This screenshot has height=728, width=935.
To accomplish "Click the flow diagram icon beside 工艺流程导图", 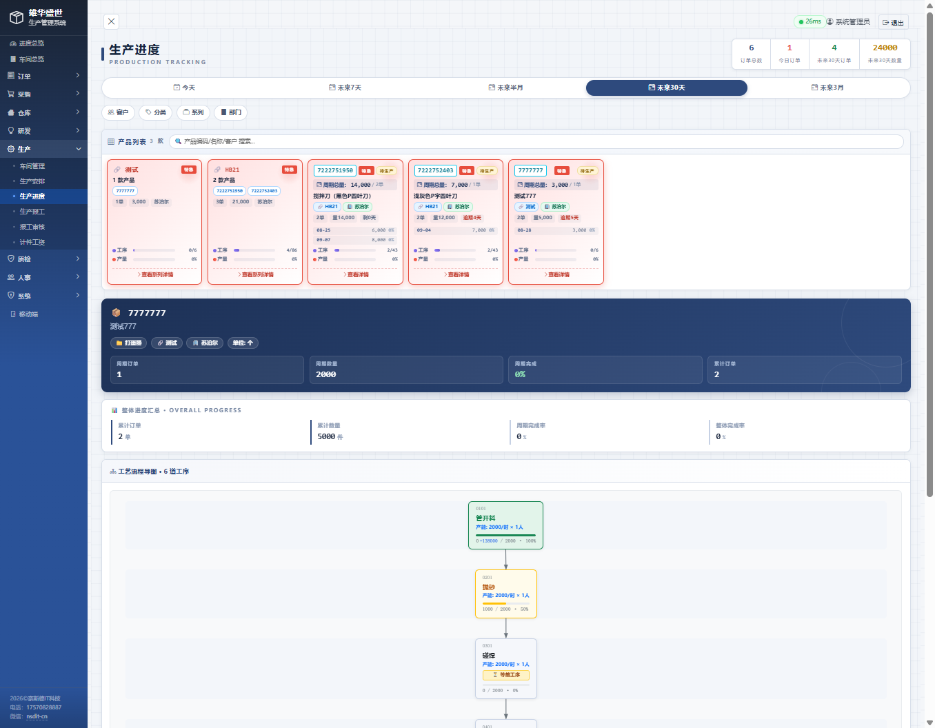I will 113,472.
